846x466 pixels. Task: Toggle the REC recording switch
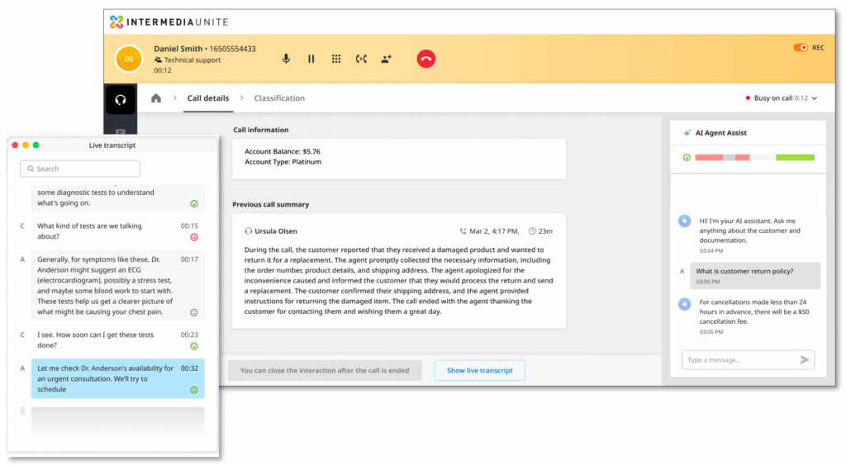[801, 47]
